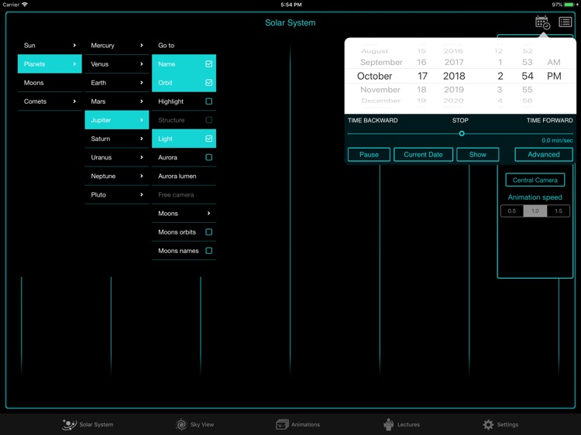Open the Lectures tab icon
The width and height of the screenshot is (581, 435).
pyautogui.click(x=389, y=424)
